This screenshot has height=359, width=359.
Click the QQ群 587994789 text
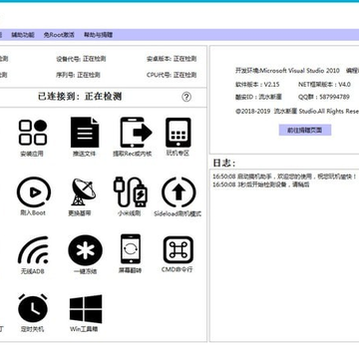pos(324,97)
